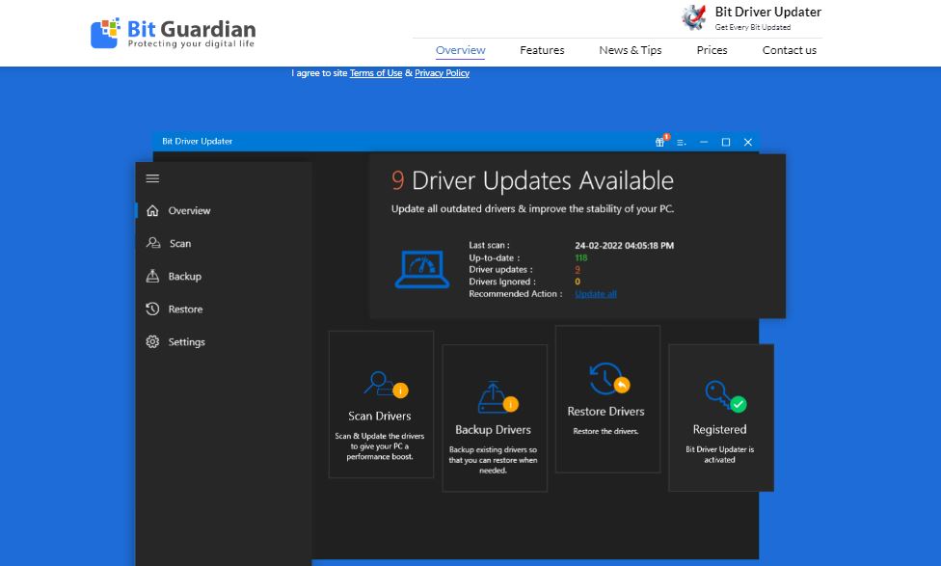Open the News & Tips tab
This screenshot has width=941, height=566.
tap(631, 50)
